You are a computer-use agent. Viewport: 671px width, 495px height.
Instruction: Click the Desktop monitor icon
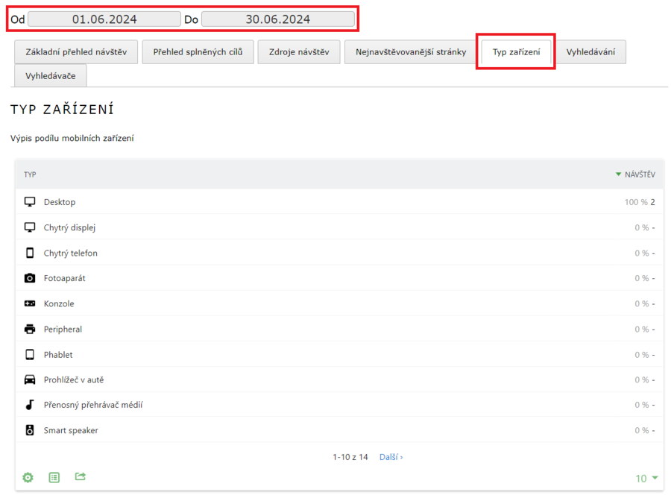[30, 202]
